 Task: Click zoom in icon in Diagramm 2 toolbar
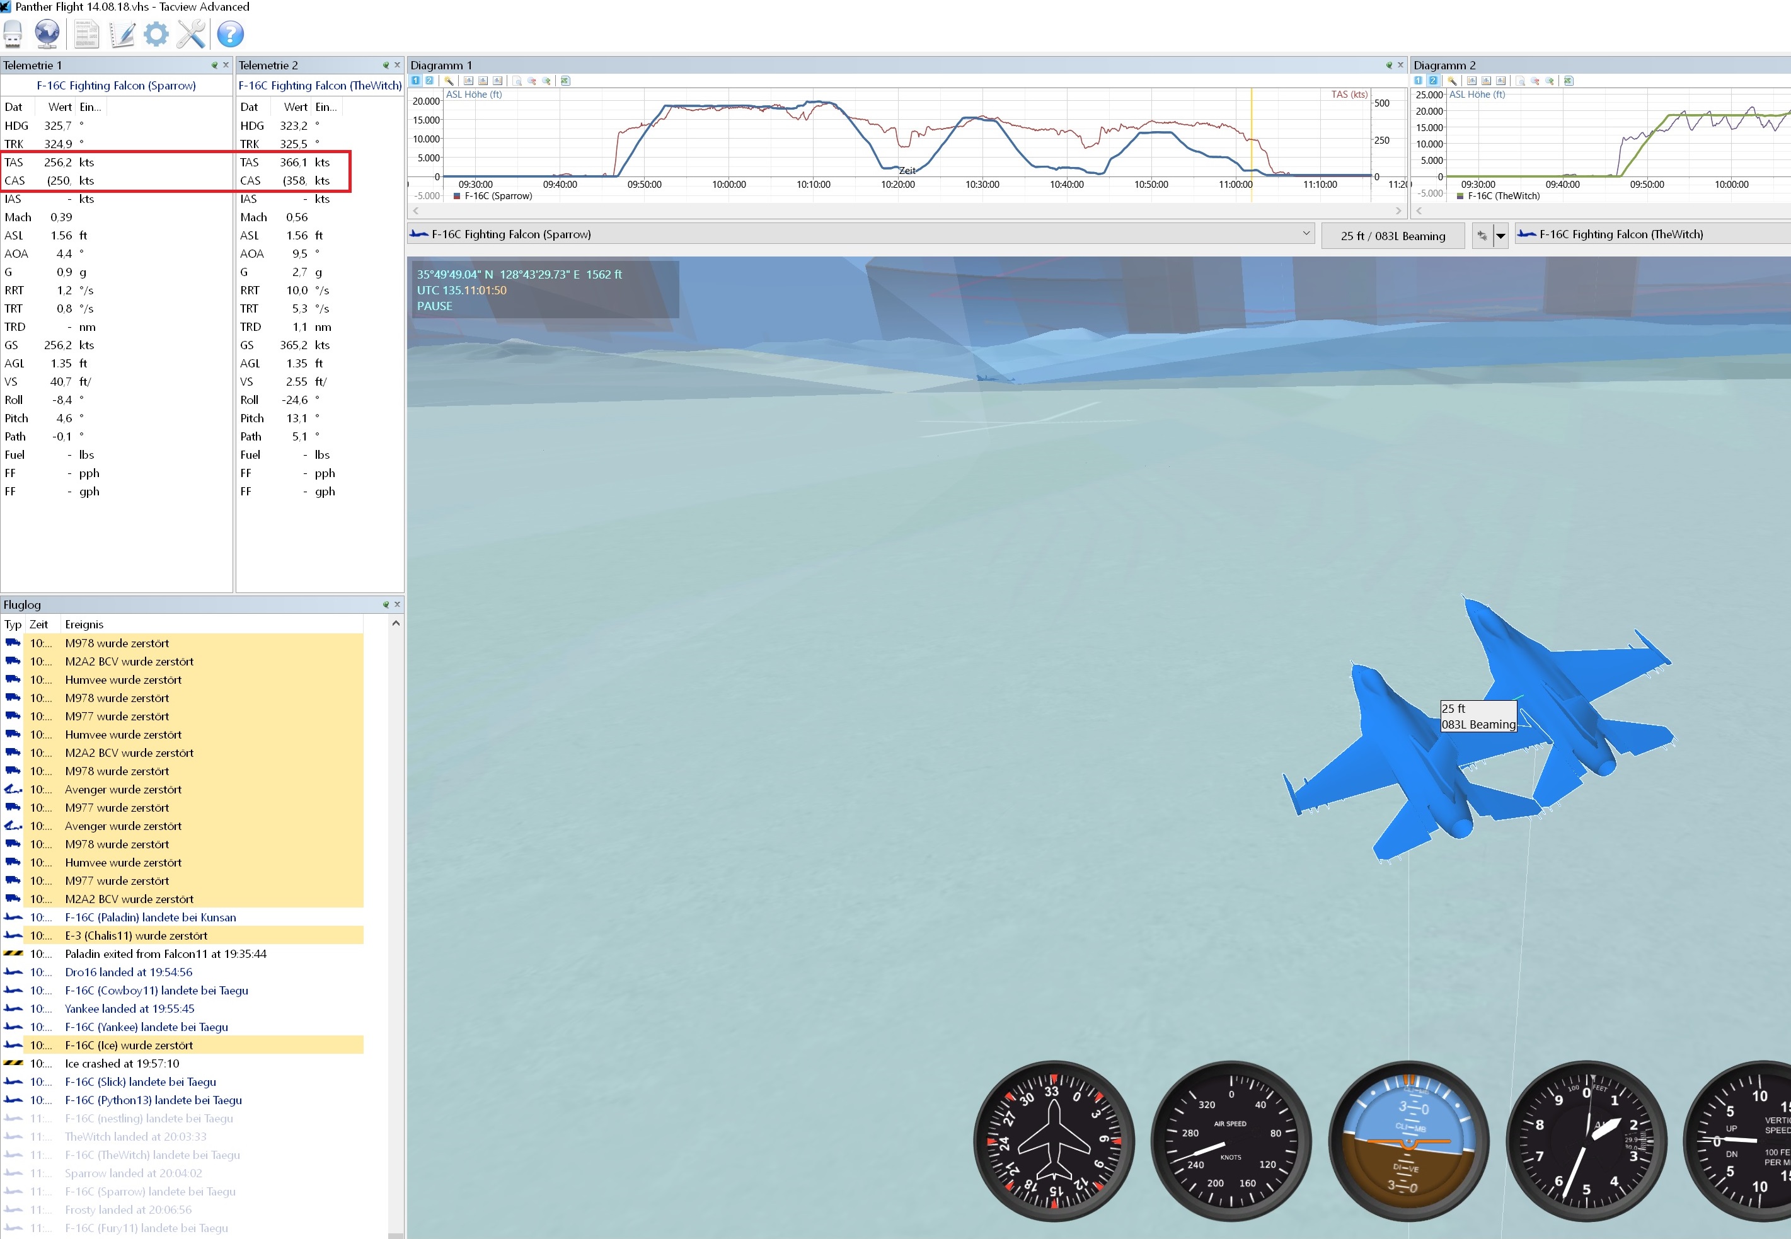pyautogui.click(x=1550, y=81)
